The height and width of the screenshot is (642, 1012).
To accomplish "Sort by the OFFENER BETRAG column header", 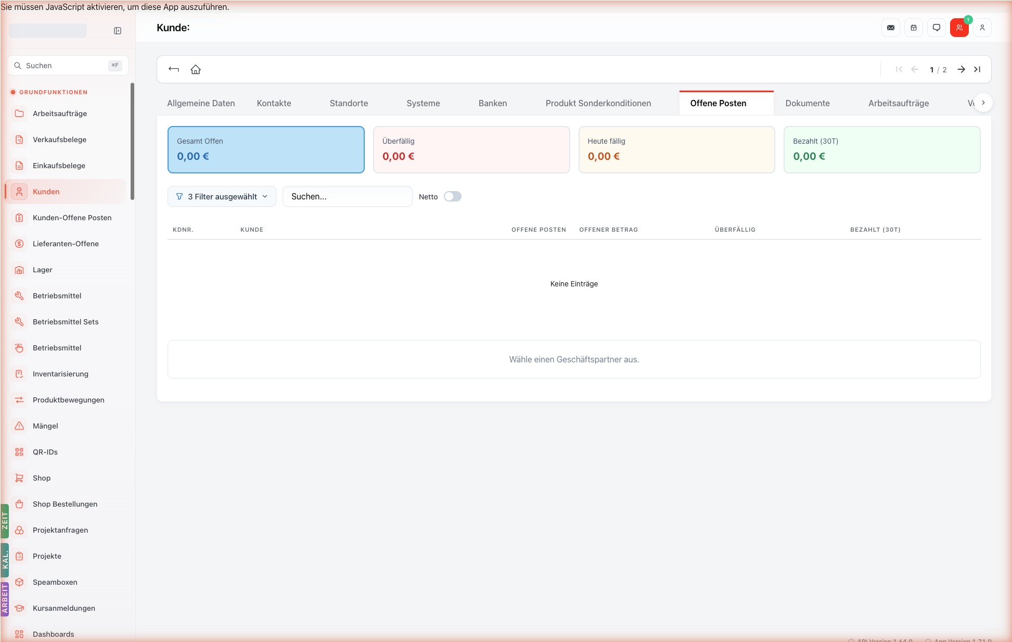I will (608, 230).
